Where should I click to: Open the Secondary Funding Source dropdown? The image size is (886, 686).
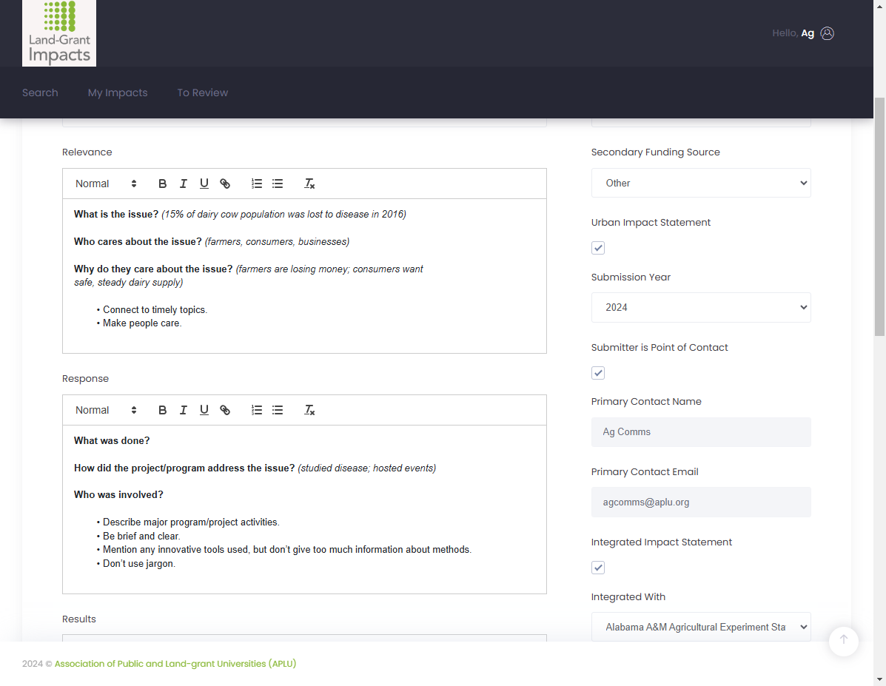click(x=701, y=183)
